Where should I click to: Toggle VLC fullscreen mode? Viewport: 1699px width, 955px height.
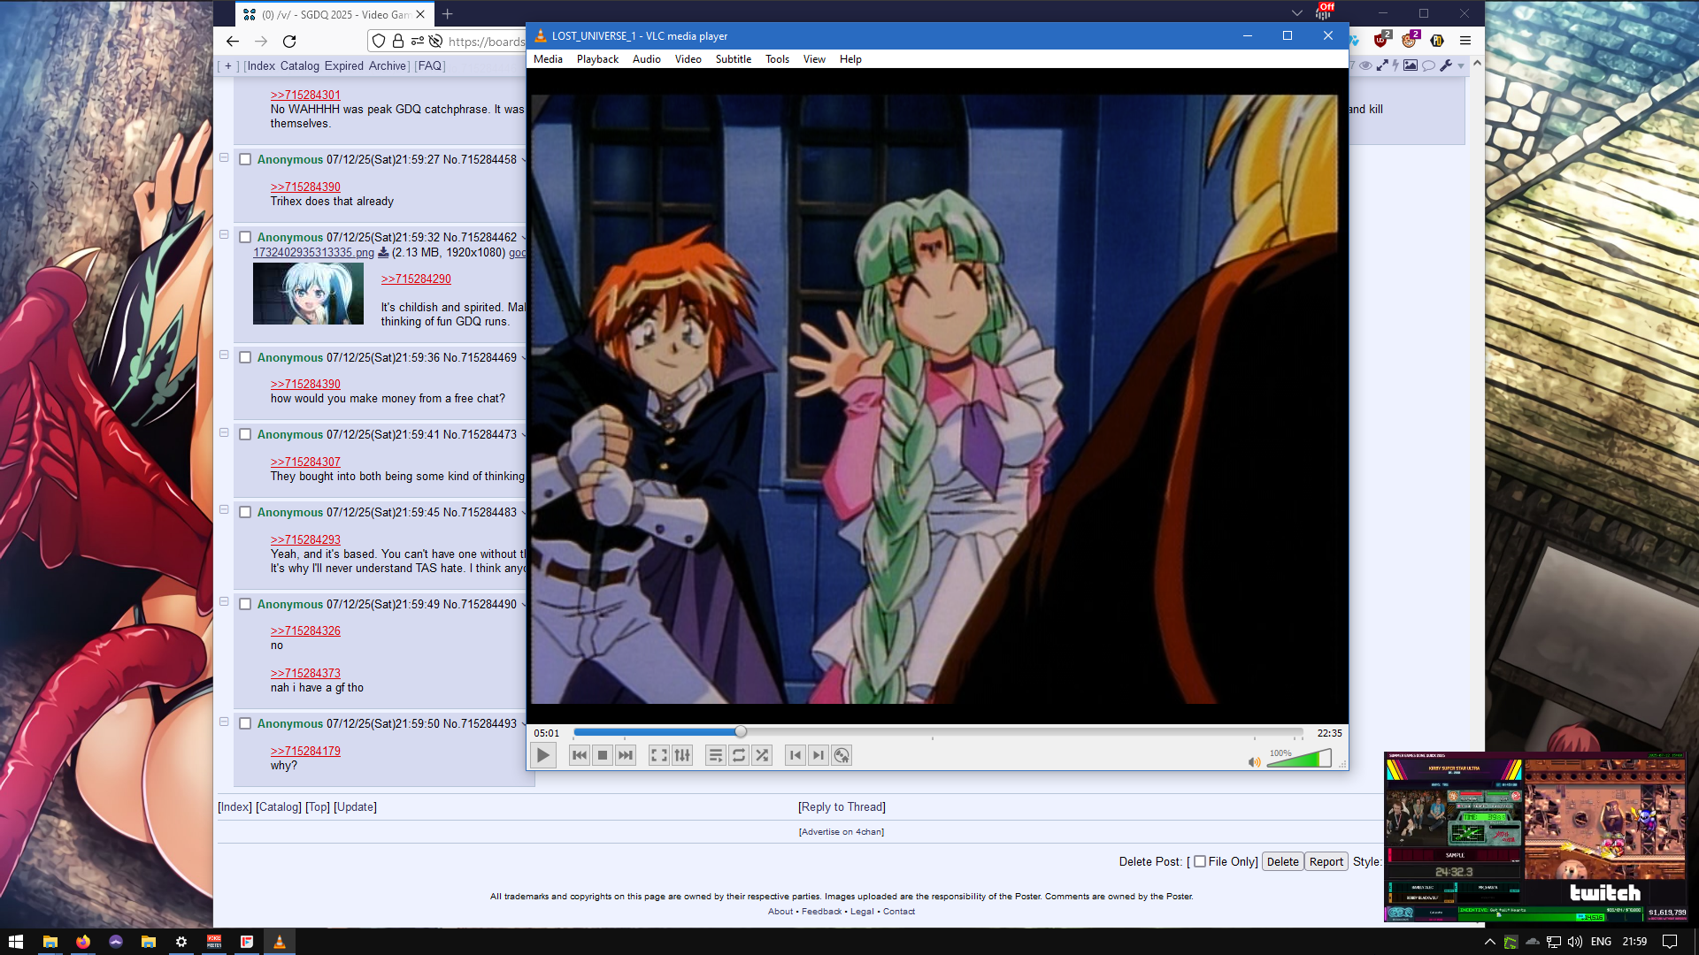tap(659, 755)
